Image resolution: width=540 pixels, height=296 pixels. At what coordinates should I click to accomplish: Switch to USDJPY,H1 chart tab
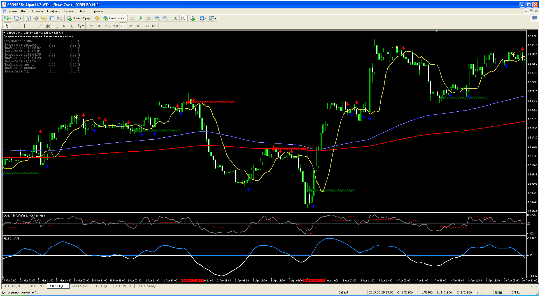[x=102, y=286]
